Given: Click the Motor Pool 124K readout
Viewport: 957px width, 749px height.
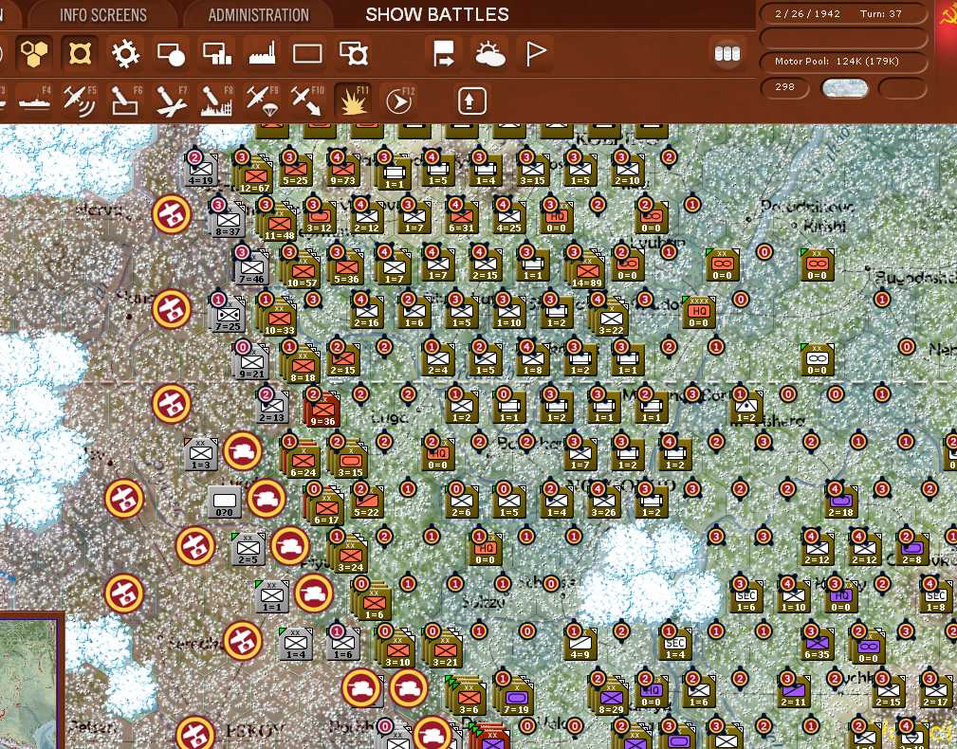Looking at the screenshot, I should pos(843,62).
